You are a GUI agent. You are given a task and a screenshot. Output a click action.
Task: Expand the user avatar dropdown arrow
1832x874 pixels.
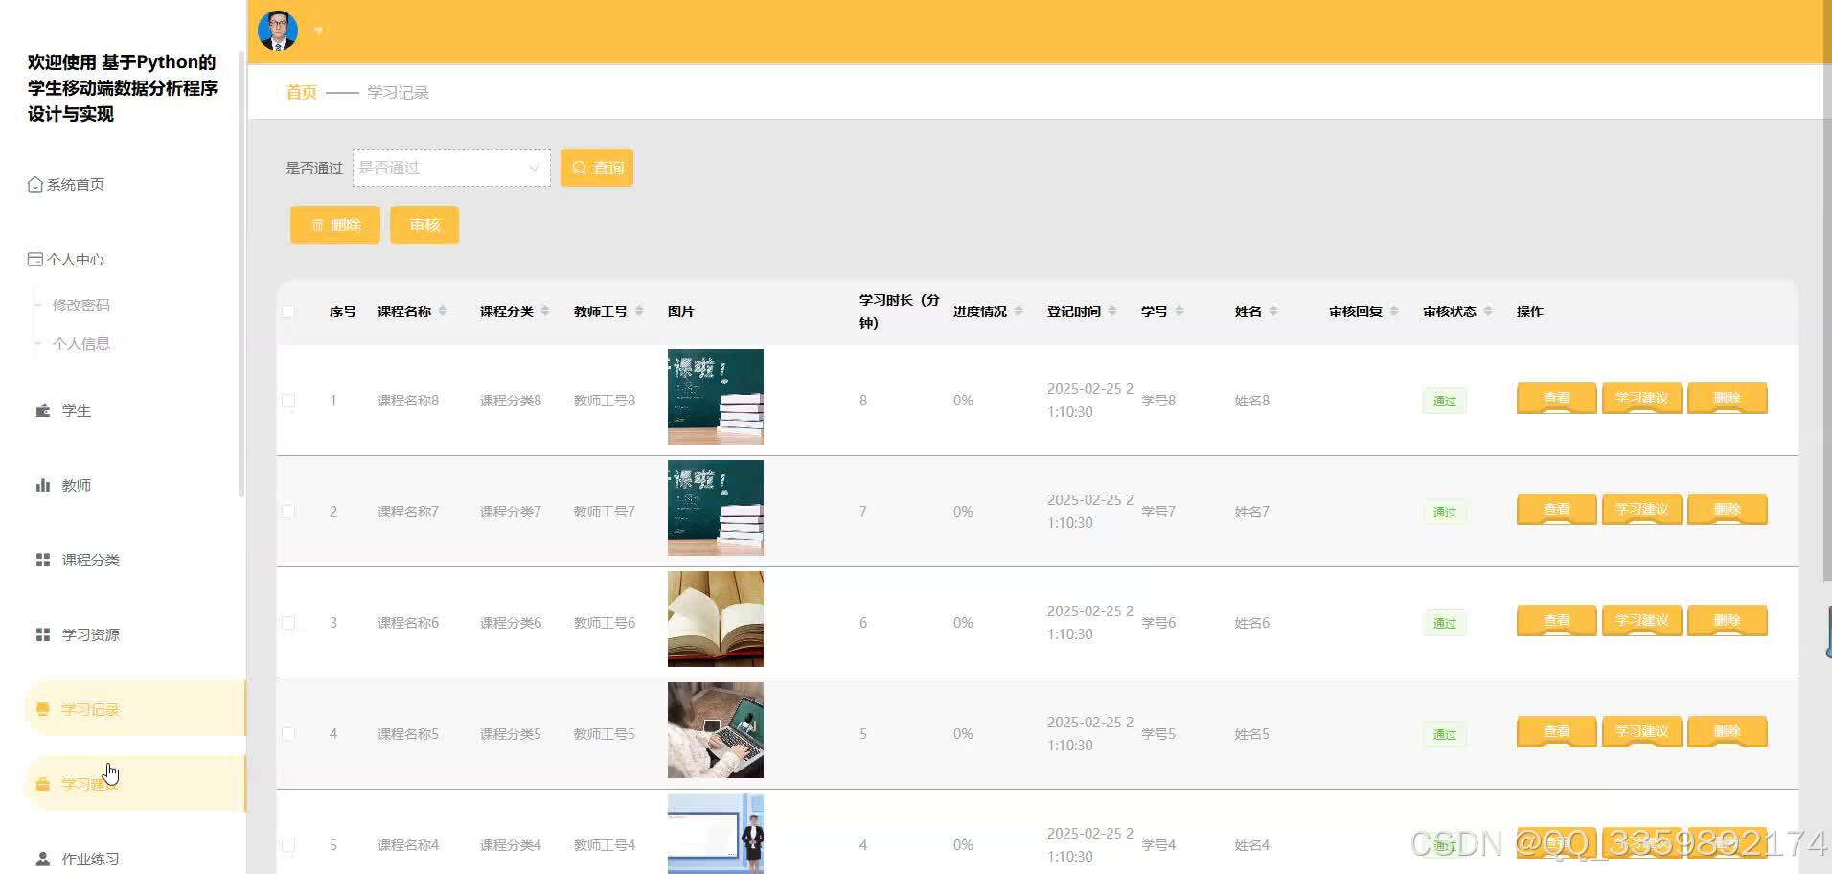pos(317,31)
